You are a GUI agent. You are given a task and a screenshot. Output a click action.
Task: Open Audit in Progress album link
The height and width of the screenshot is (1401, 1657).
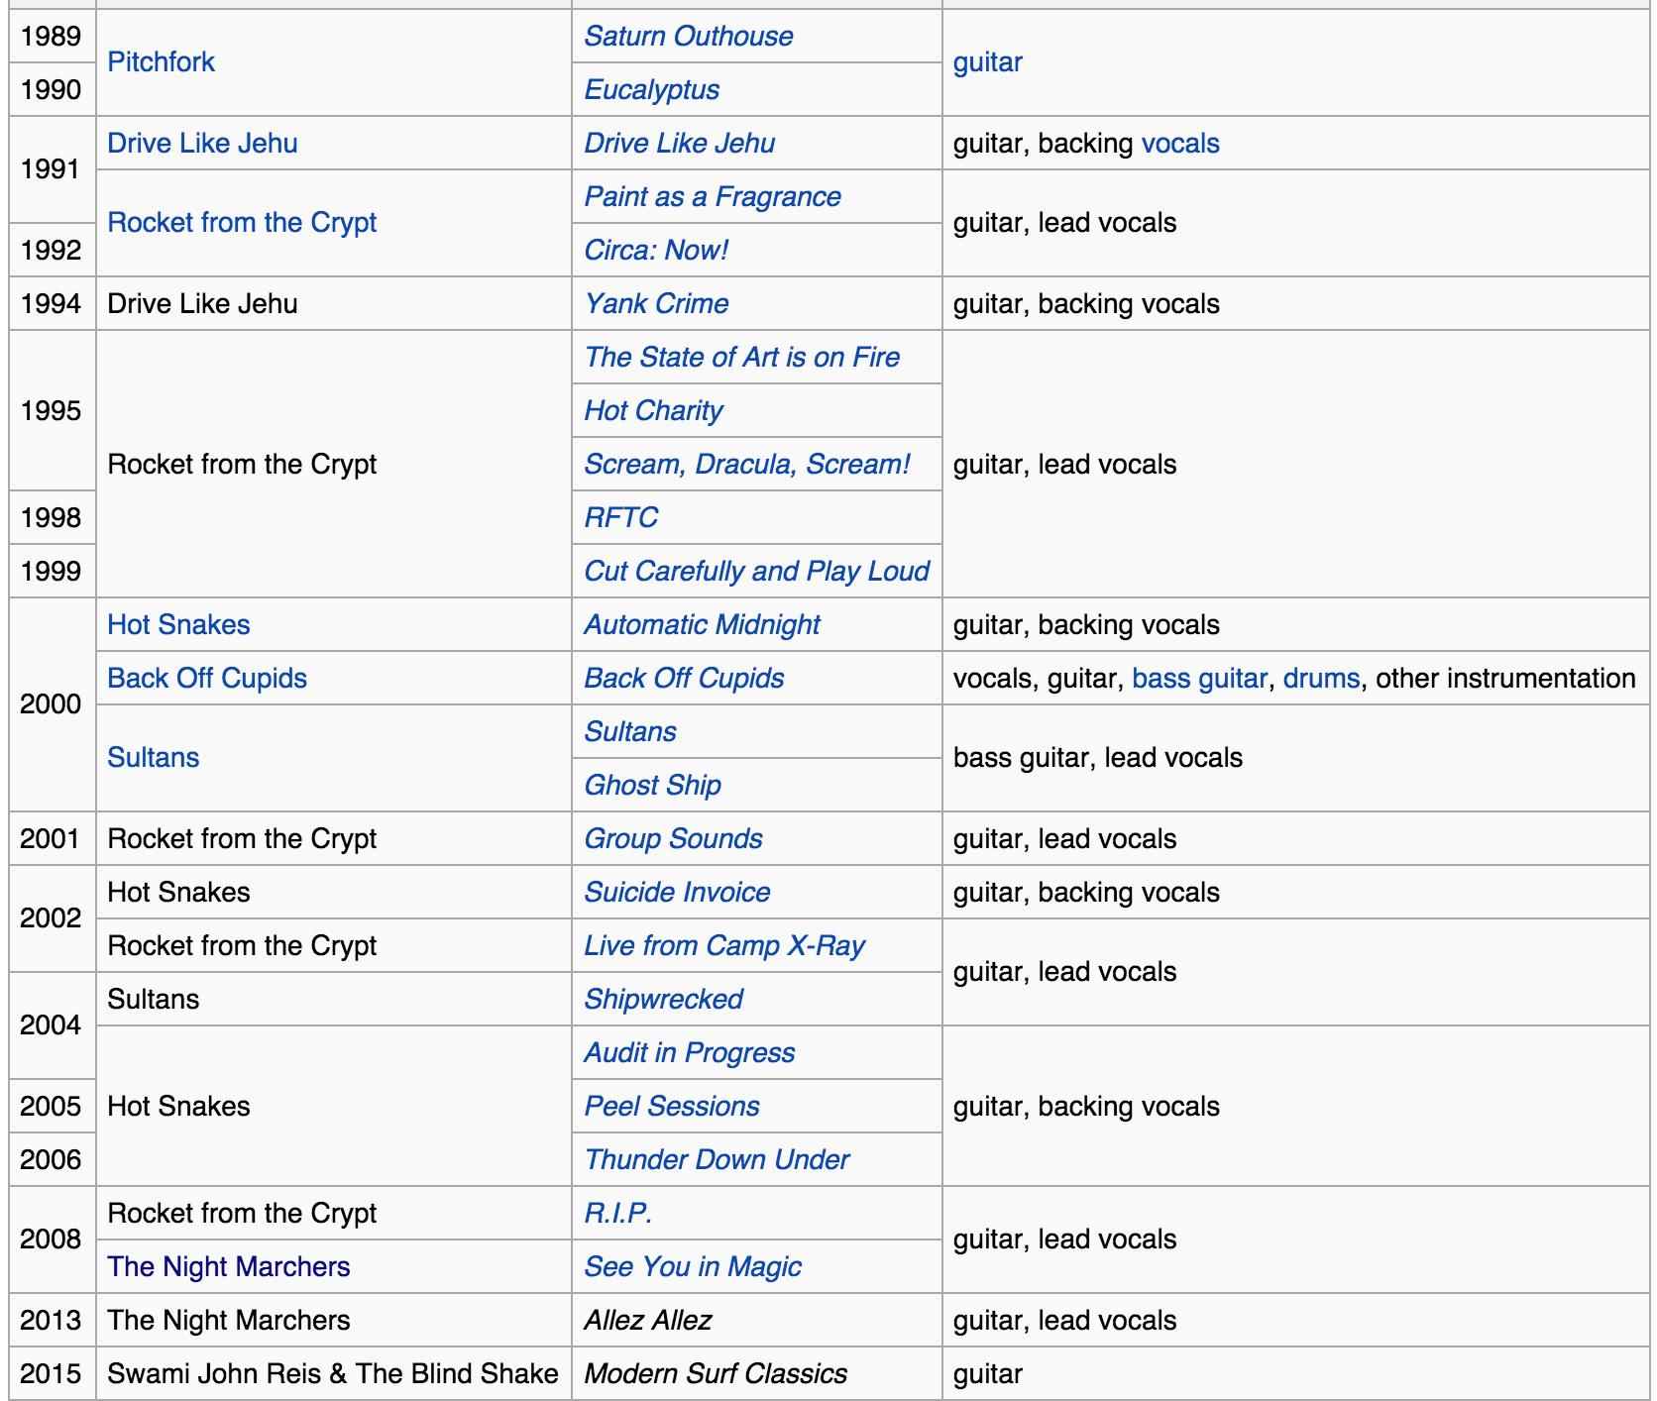pyautogui.click(x=690, y=1053)
